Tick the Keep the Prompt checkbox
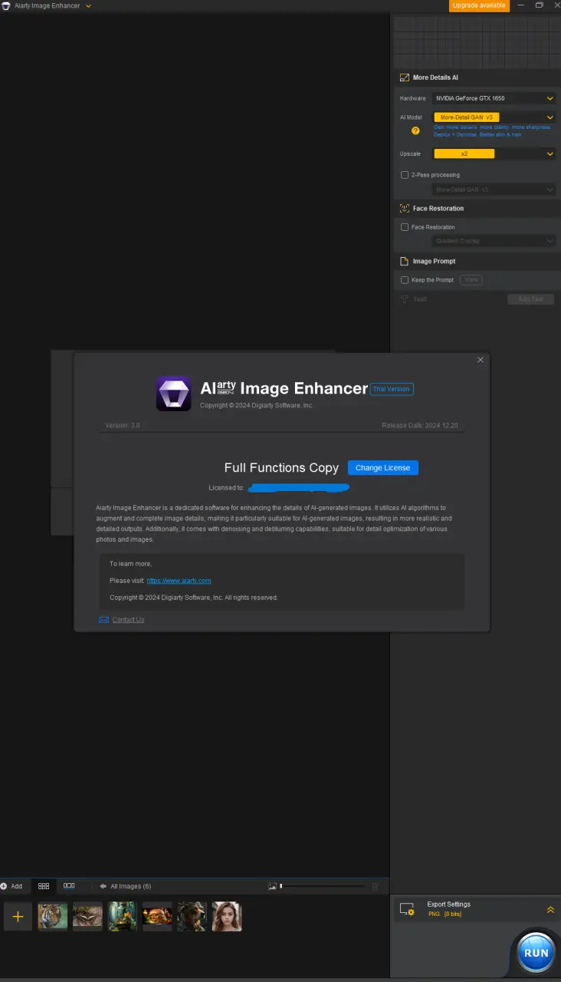This screenshot has height=982, width=561. click(x=405, y=280)
